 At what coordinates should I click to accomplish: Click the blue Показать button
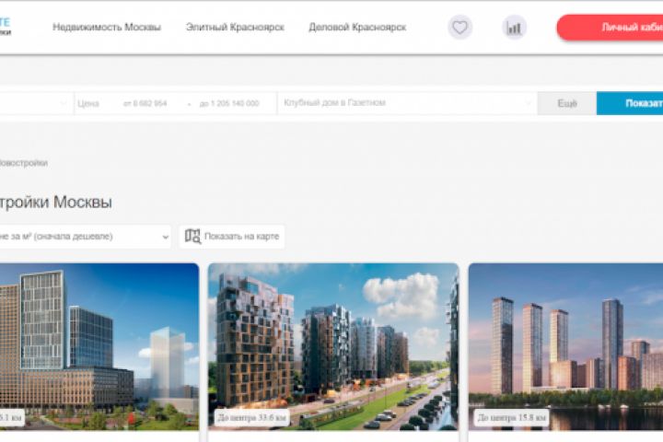pyautogui.click(x=630, y=103)
